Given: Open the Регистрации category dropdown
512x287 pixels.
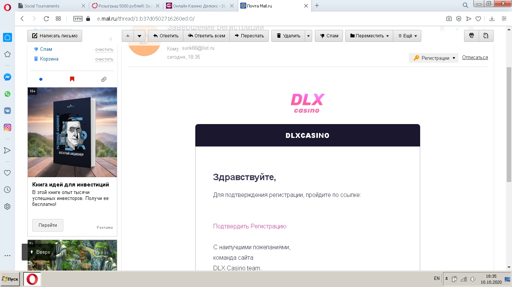Looking at the screenshot, I should click(x=434, y=58).
